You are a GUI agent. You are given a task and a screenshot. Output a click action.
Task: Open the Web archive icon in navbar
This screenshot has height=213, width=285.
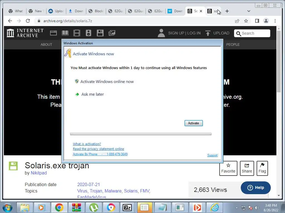click(53, 33)
